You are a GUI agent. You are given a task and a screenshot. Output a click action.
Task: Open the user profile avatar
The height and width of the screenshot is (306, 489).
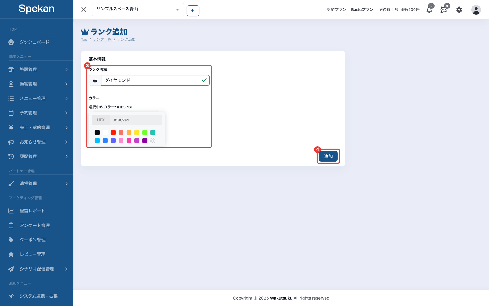click(476, 10)
